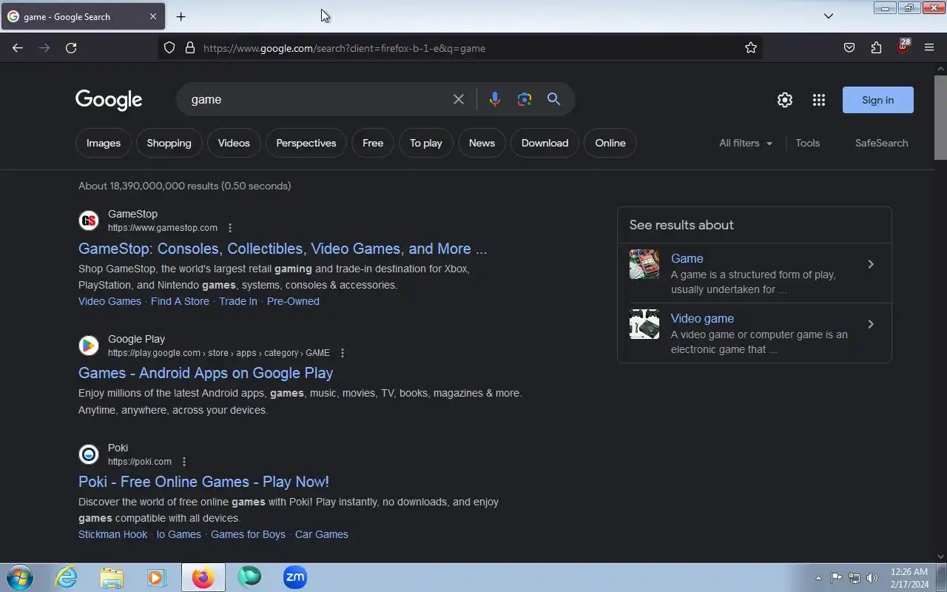Open options for the Poki result

(x=184, y=462)
